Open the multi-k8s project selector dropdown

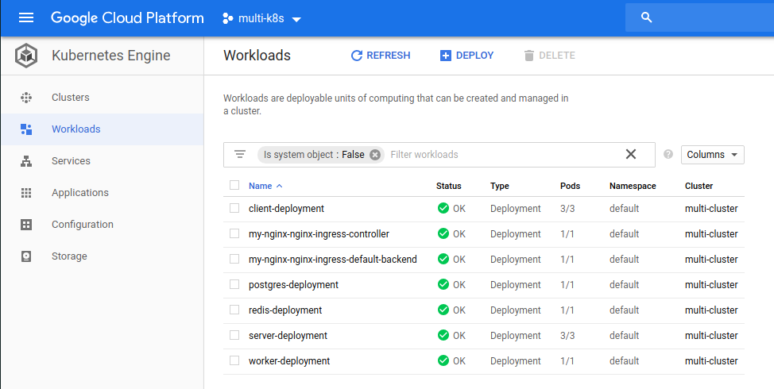pyautogui.click(x=262, y=19)
